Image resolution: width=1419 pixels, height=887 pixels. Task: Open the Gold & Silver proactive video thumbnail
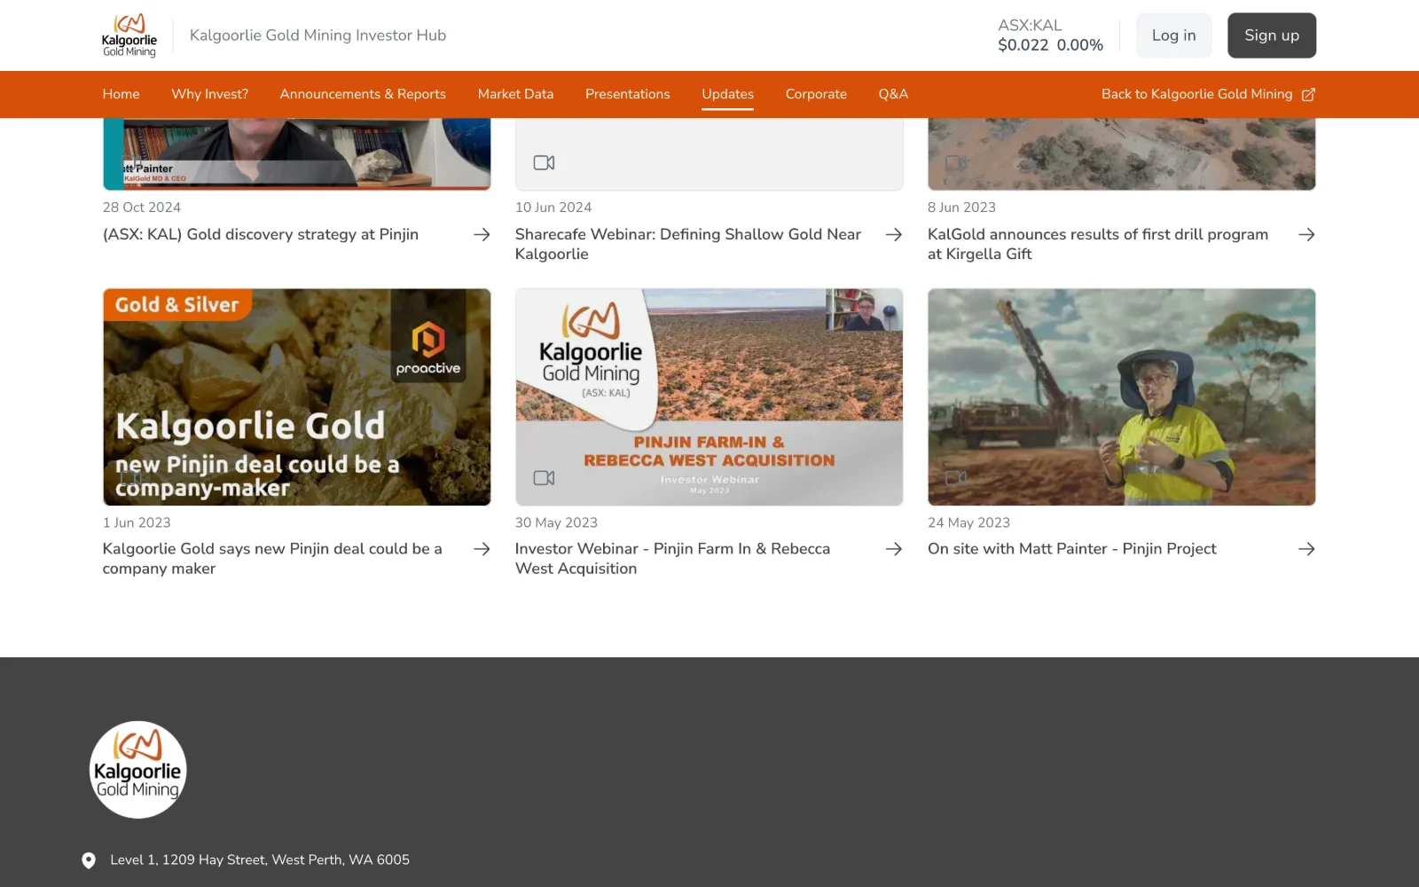297,397
